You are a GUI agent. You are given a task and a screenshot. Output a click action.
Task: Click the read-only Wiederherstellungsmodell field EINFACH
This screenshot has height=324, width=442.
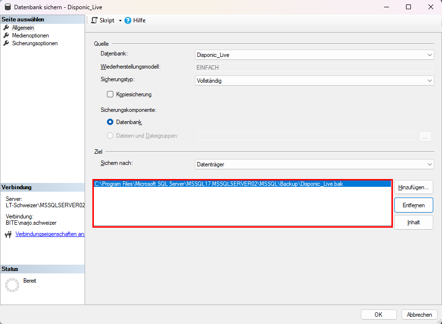tap(314, 68)
